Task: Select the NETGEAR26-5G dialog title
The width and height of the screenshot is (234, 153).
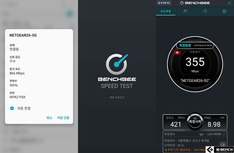Action: [x=23, y=35]
